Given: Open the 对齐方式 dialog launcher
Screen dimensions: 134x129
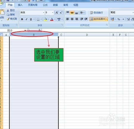Looking at the screenshot, I should pos(107,25).
